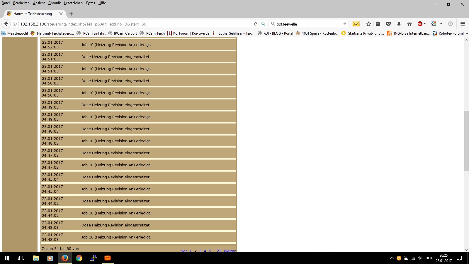
Task: Expand the Adblock Plus dropdown arrow
Action: click(424, 24)
